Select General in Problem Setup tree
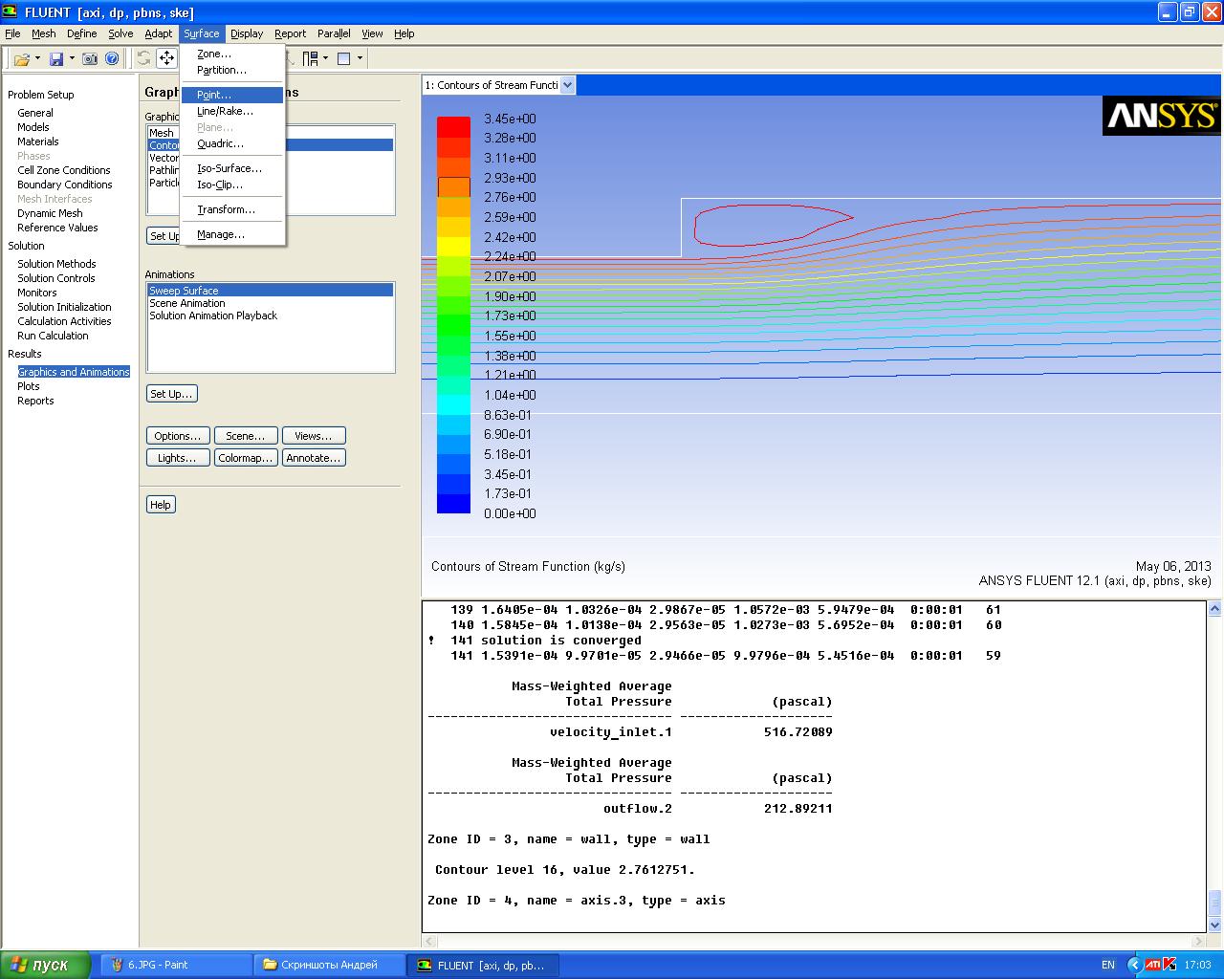This screenshot has height=979, width=1224. click(35, 113)
